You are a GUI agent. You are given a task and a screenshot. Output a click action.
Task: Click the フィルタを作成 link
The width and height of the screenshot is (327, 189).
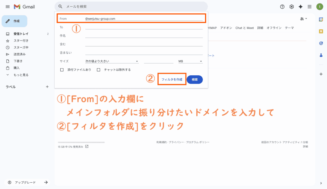(172, 79)
